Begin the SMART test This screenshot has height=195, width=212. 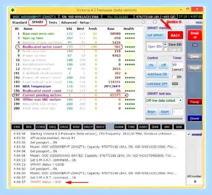pos(151,112)
